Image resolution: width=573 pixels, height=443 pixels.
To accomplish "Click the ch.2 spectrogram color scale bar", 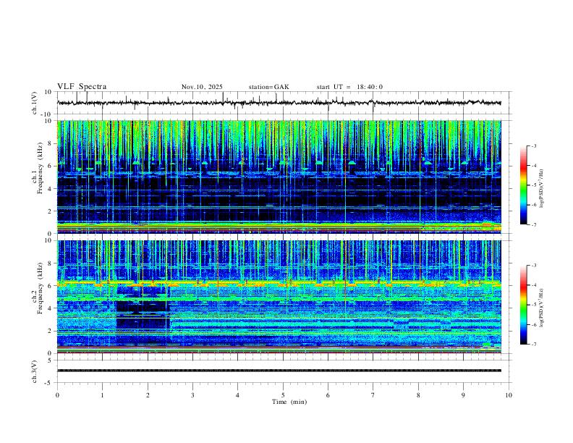I will tap(524, 305).
